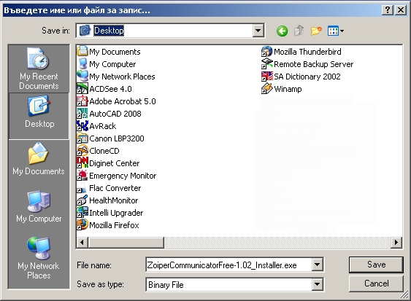
Task: Click the Back navigation arrow icon
Action: click(x=282, y=31)
